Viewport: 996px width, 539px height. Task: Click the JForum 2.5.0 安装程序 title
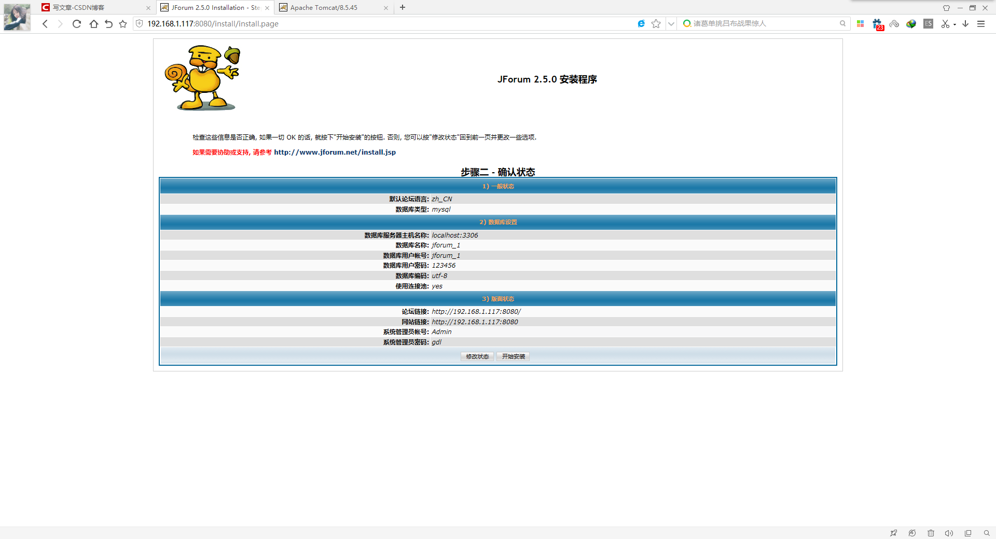pos(547,79)
